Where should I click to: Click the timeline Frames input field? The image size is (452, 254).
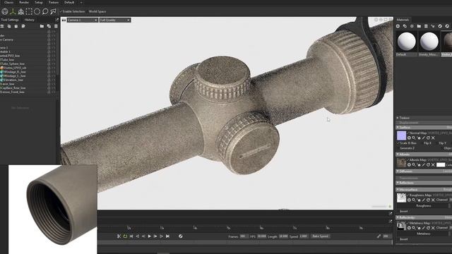[x=244, y=236]
